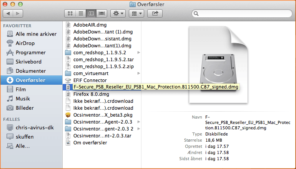Select F-Secure_PSB_Reseller dmg file
The width and height of the screenshot is (296, 169).
102,87
